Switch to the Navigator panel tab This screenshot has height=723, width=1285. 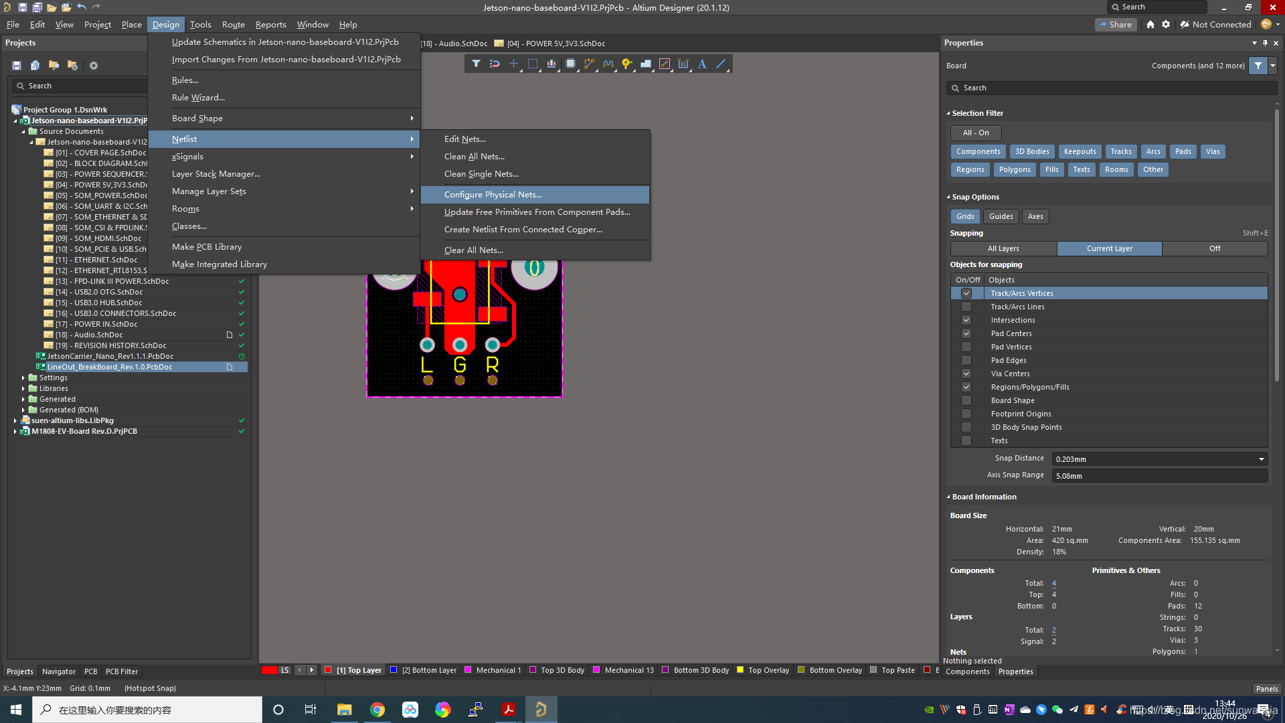click(59, 671)
